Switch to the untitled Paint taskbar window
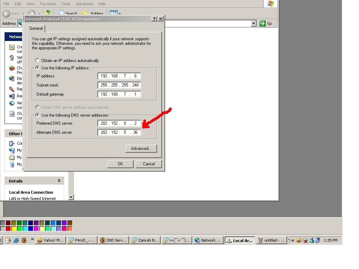359x269 pixels. tap(272, 240)
